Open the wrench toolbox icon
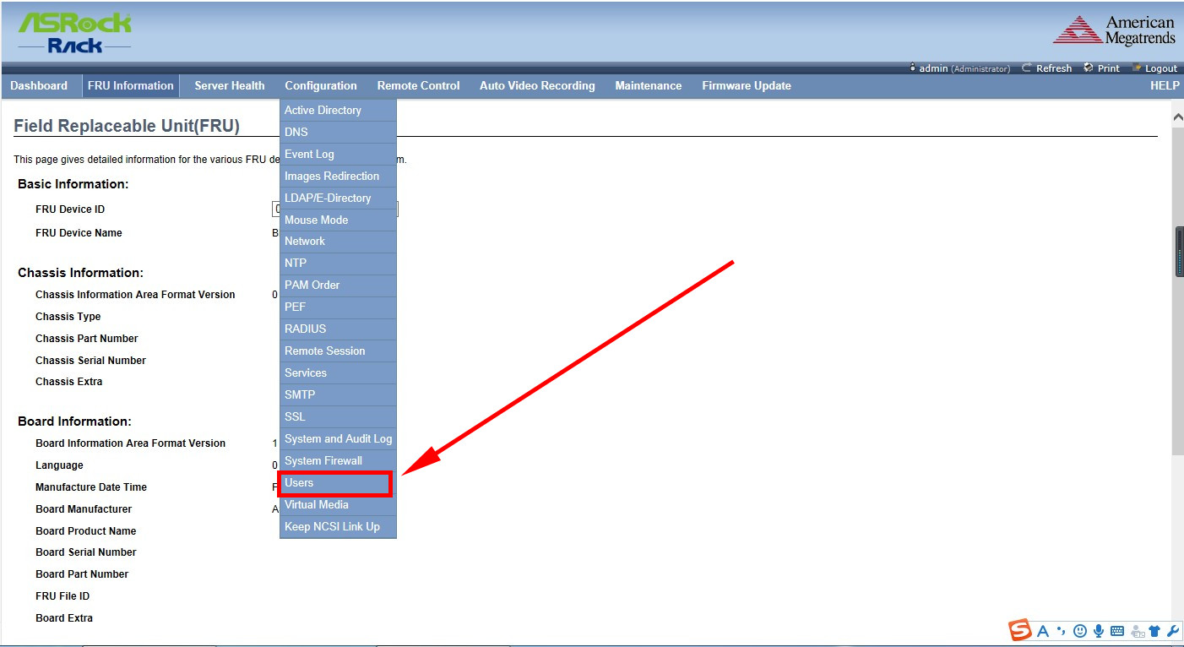 [1173, 631]
